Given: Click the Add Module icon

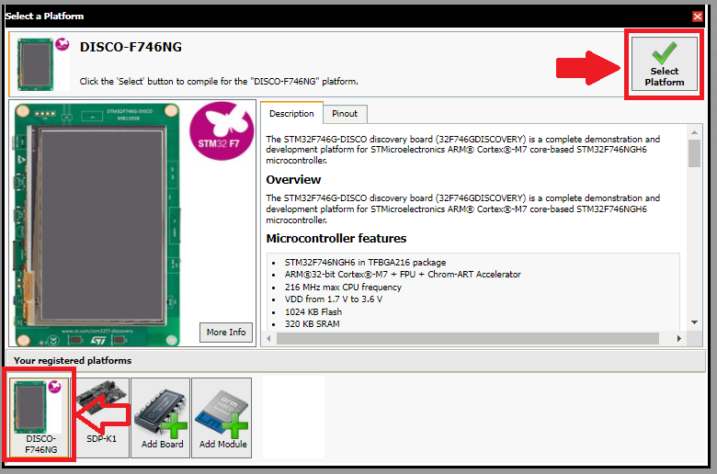Looking at the screenshot, I should click(222, 417).
